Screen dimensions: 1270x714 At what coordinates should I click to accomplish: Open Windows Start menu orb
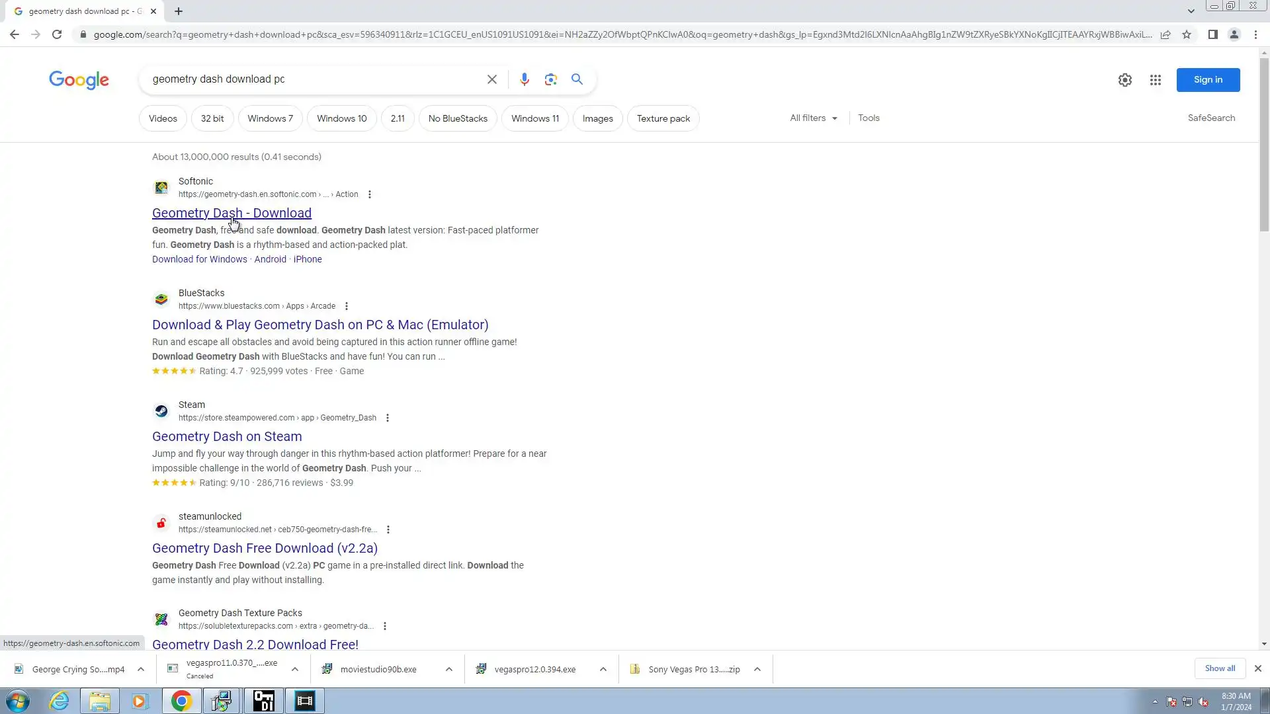click(18, 701)
